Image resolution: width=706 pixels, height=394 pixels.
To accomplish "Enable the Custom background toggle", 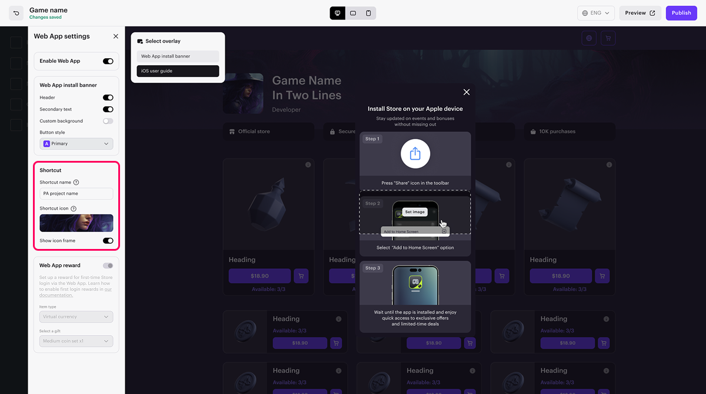I will pos(108,121).
